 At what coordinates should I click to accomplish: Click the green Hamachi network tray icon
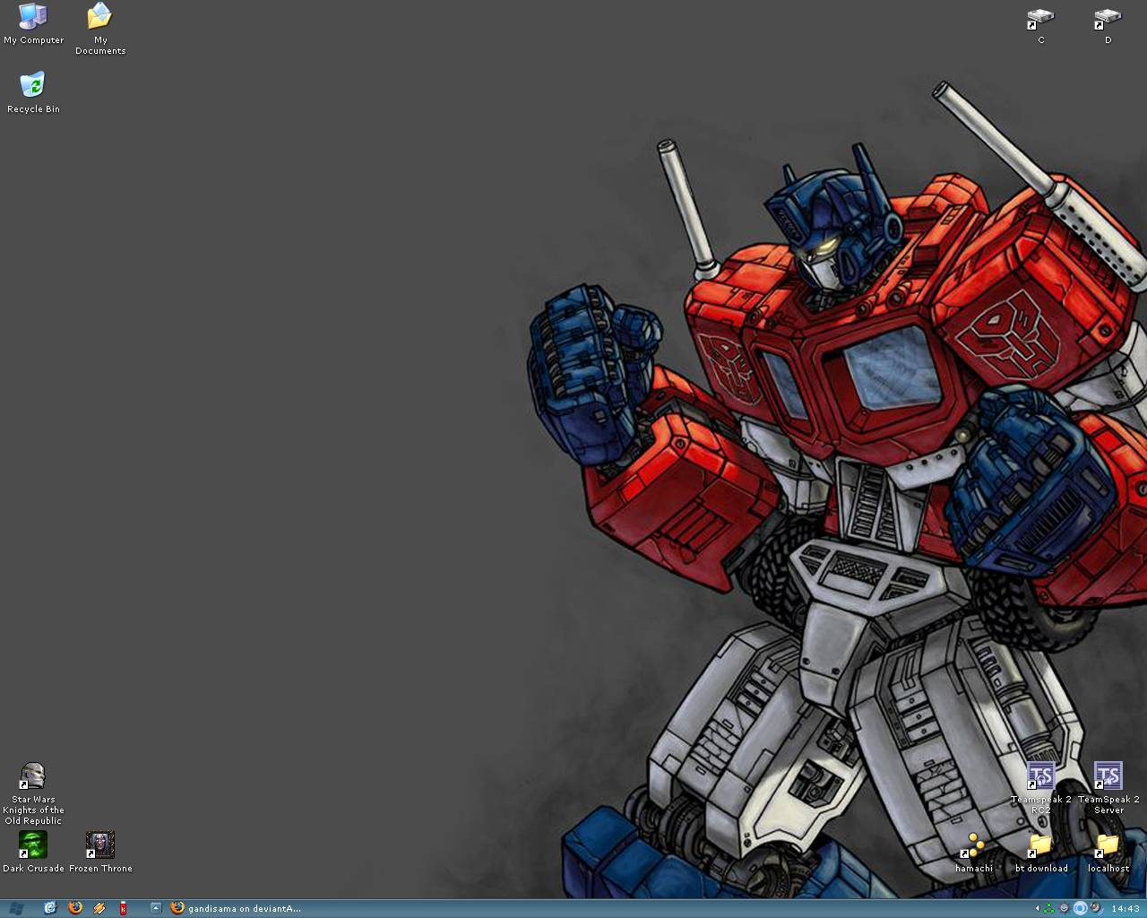(1048, 909)
